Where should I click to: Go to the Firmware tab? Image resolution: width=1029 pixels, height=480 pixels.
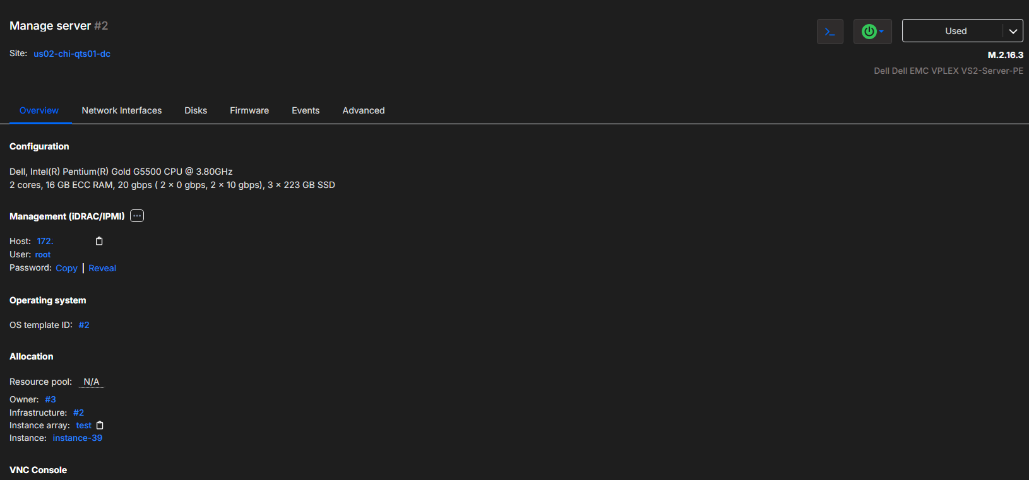(x=249, y=110)
